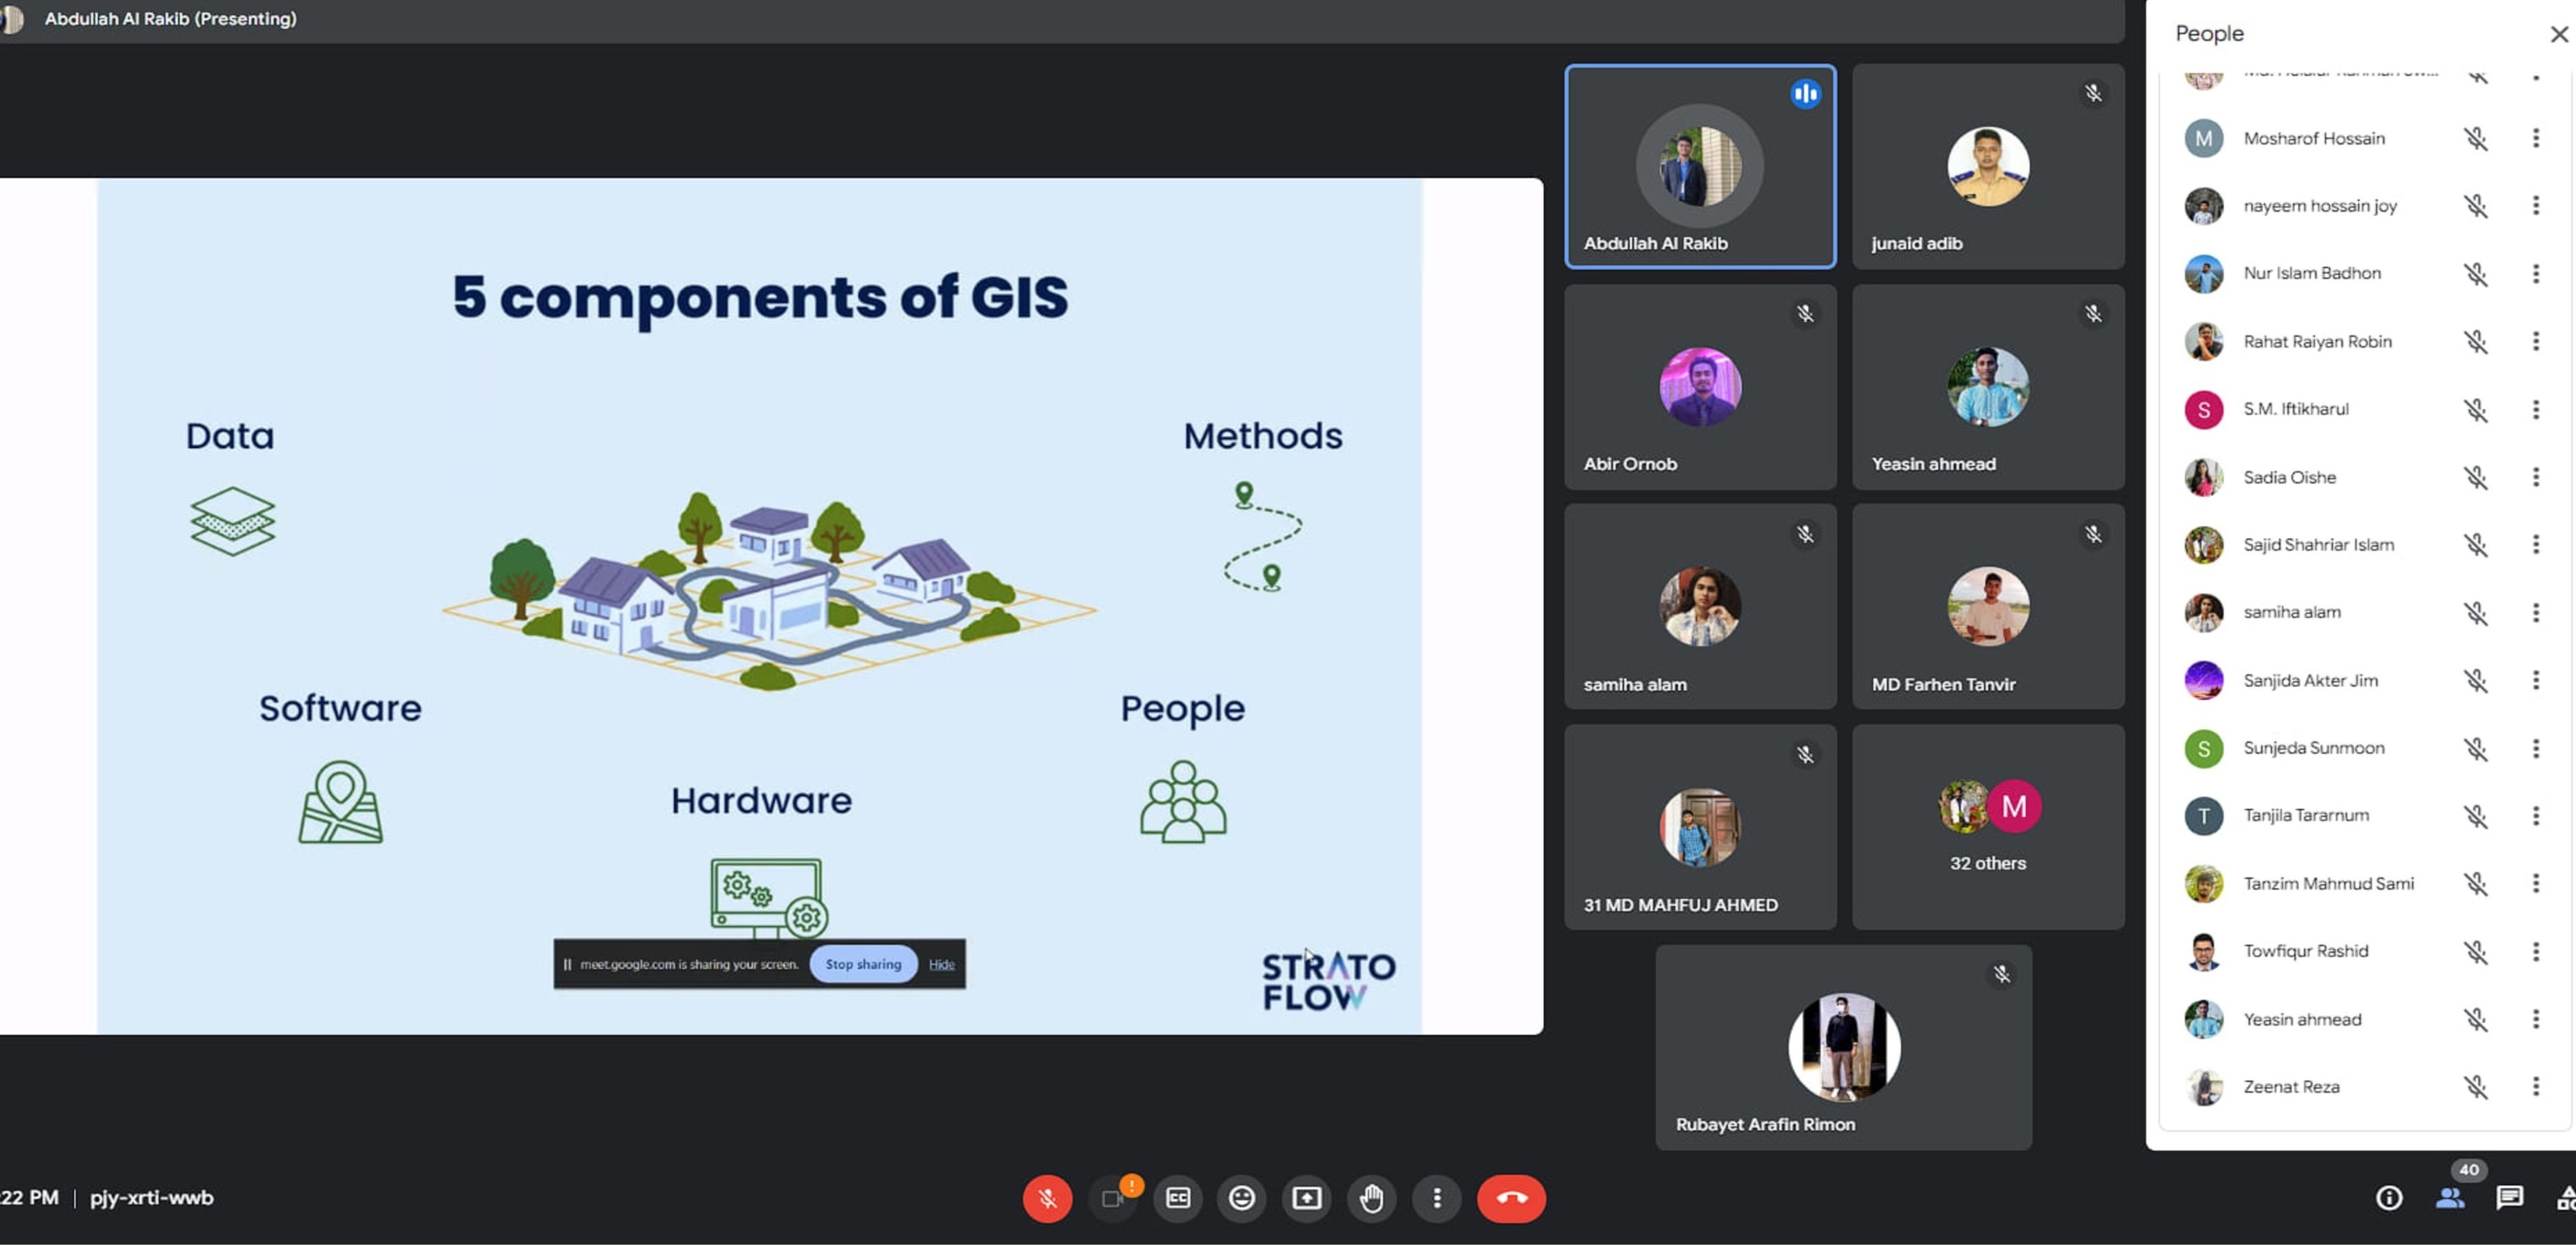Viewport: 2576px width, 1246px height.
Task: Open options for Tanzim Mahmud Sami
Action: (2535, 883)
